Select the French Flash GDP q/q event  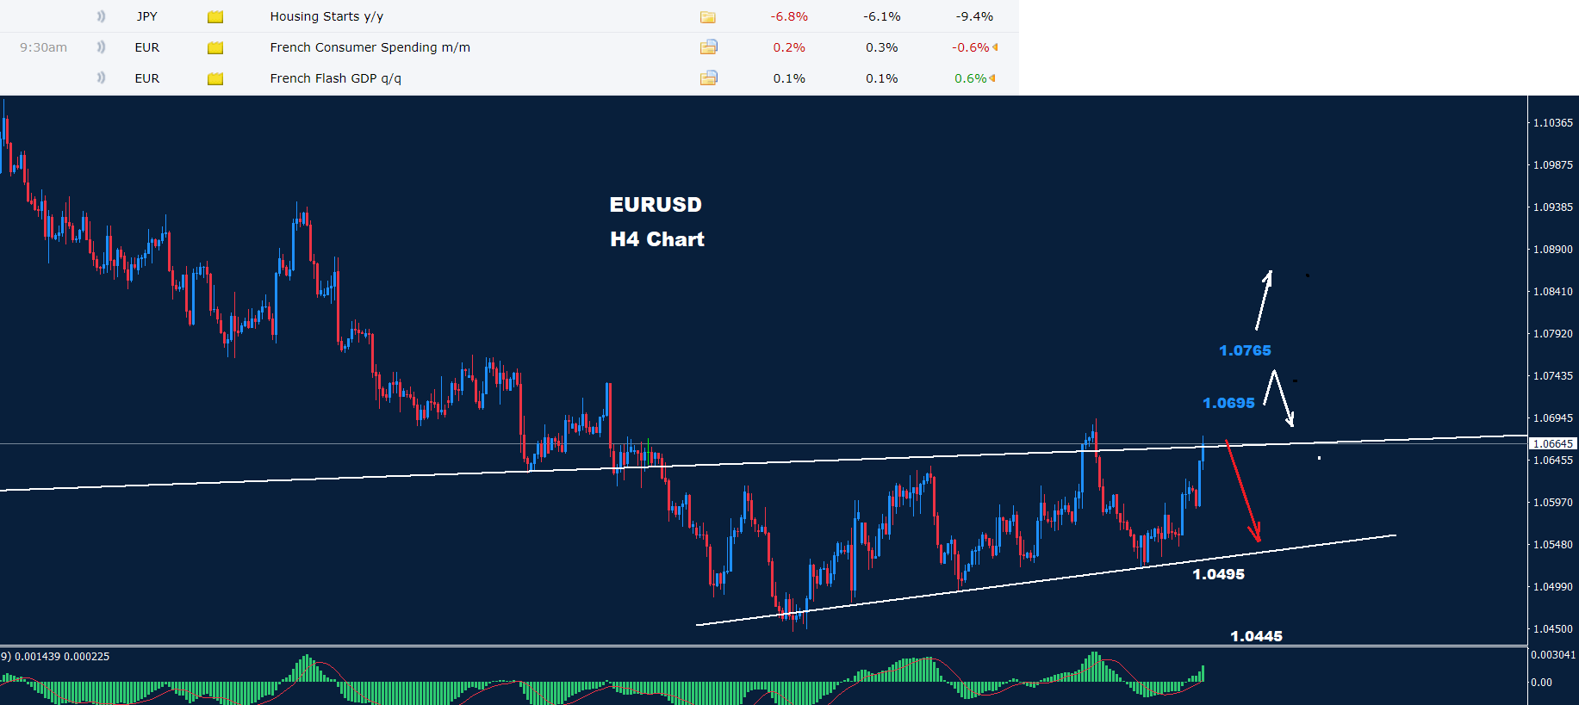[335, 78]
